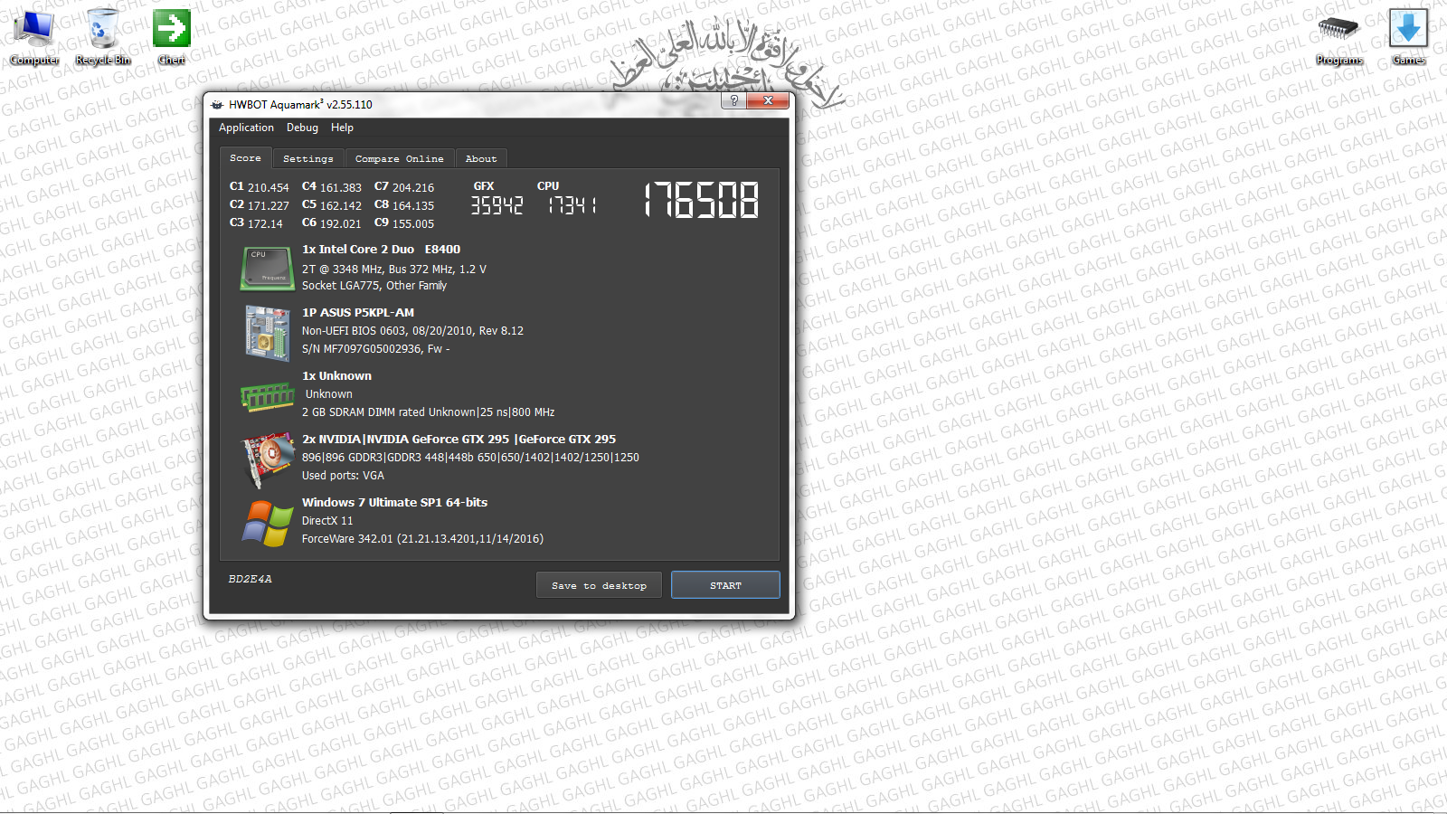Click the HWBOT Aquamark title bar icon
1447x814 pixels.
(x=217, y=104)
